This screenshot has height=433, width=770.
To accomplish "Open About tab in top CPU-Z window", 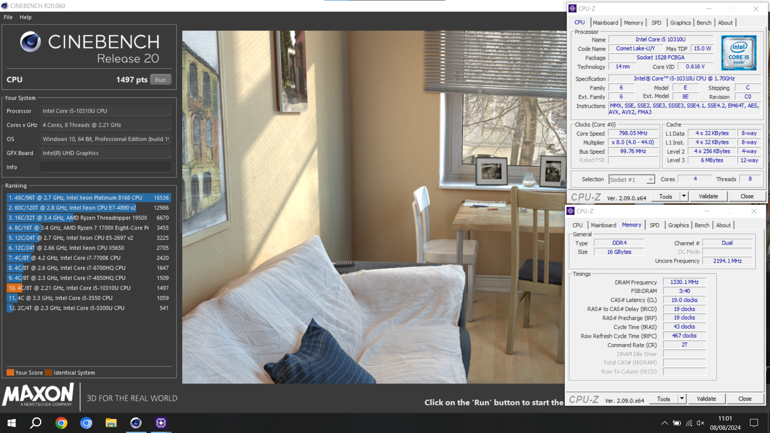I will pos(725,23).
